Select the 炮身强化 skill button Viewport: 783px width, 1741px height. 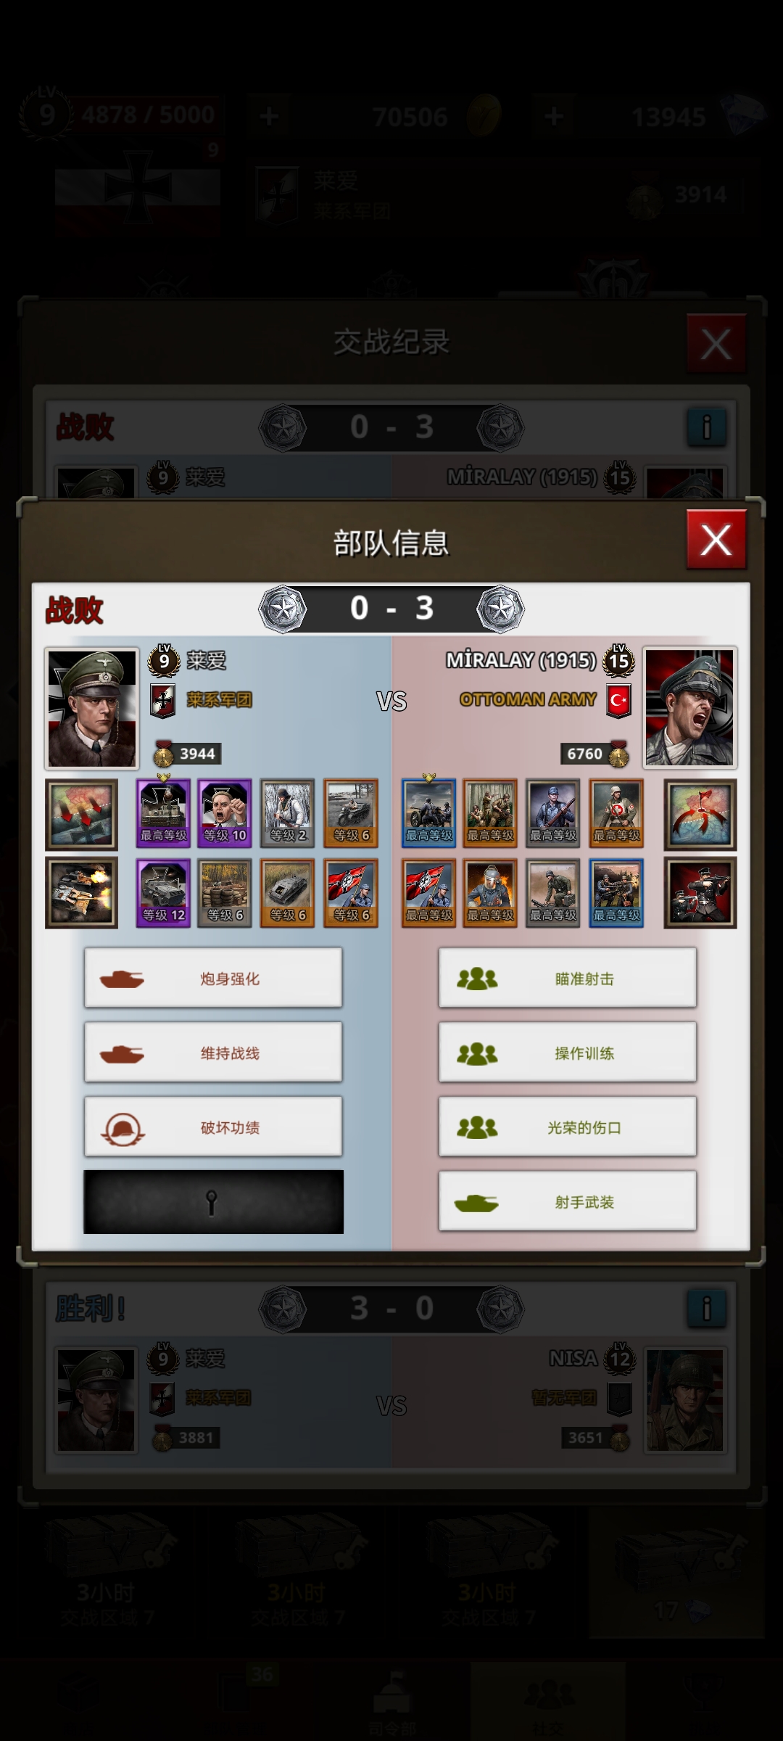213,978
